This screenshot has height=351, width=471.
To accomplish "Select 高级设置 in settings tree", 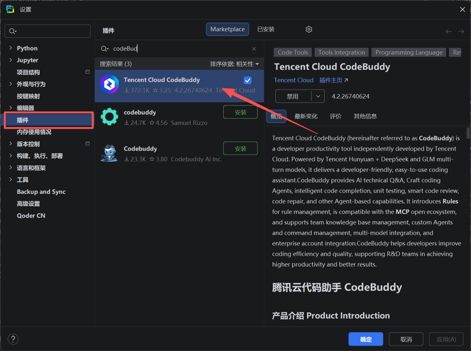I will tap(28, 204).
